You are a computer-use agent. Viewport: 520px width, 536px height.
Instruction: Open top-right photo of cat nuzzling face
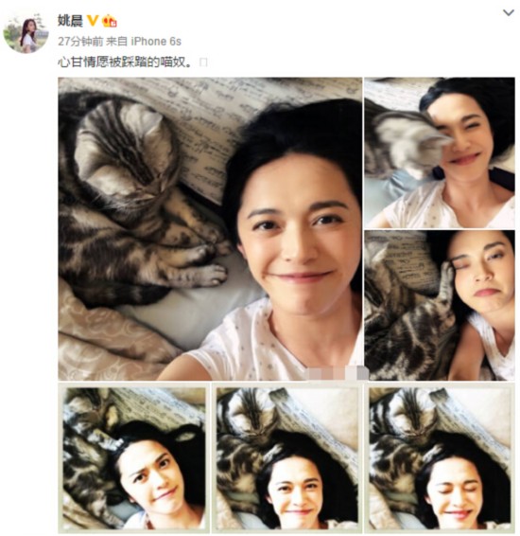(440, 152)
